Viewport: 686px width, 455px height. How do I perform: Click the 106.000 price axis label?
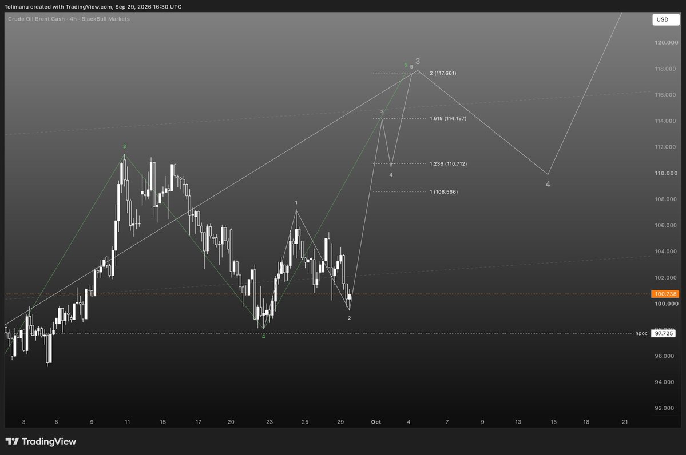click(x=667, y=226)
